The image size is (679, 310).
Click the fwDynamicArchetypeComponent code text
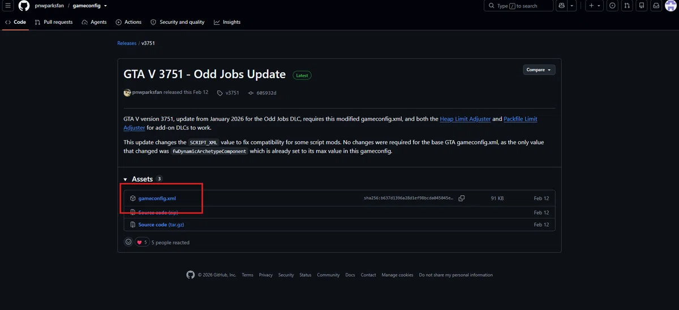(209, 152)
